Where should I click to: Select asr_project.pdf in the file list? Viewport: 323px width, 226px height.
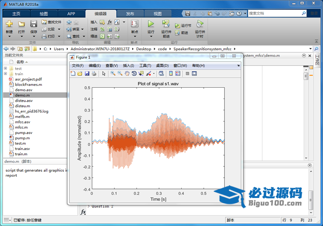(28, 79)
